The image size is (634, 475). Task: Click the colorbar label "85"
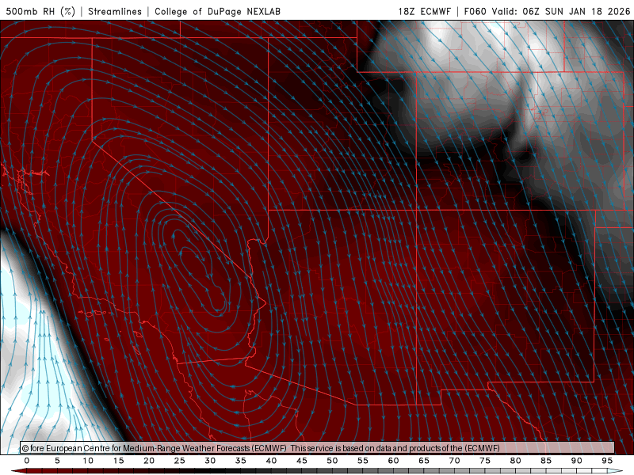[x=546, y=461]
